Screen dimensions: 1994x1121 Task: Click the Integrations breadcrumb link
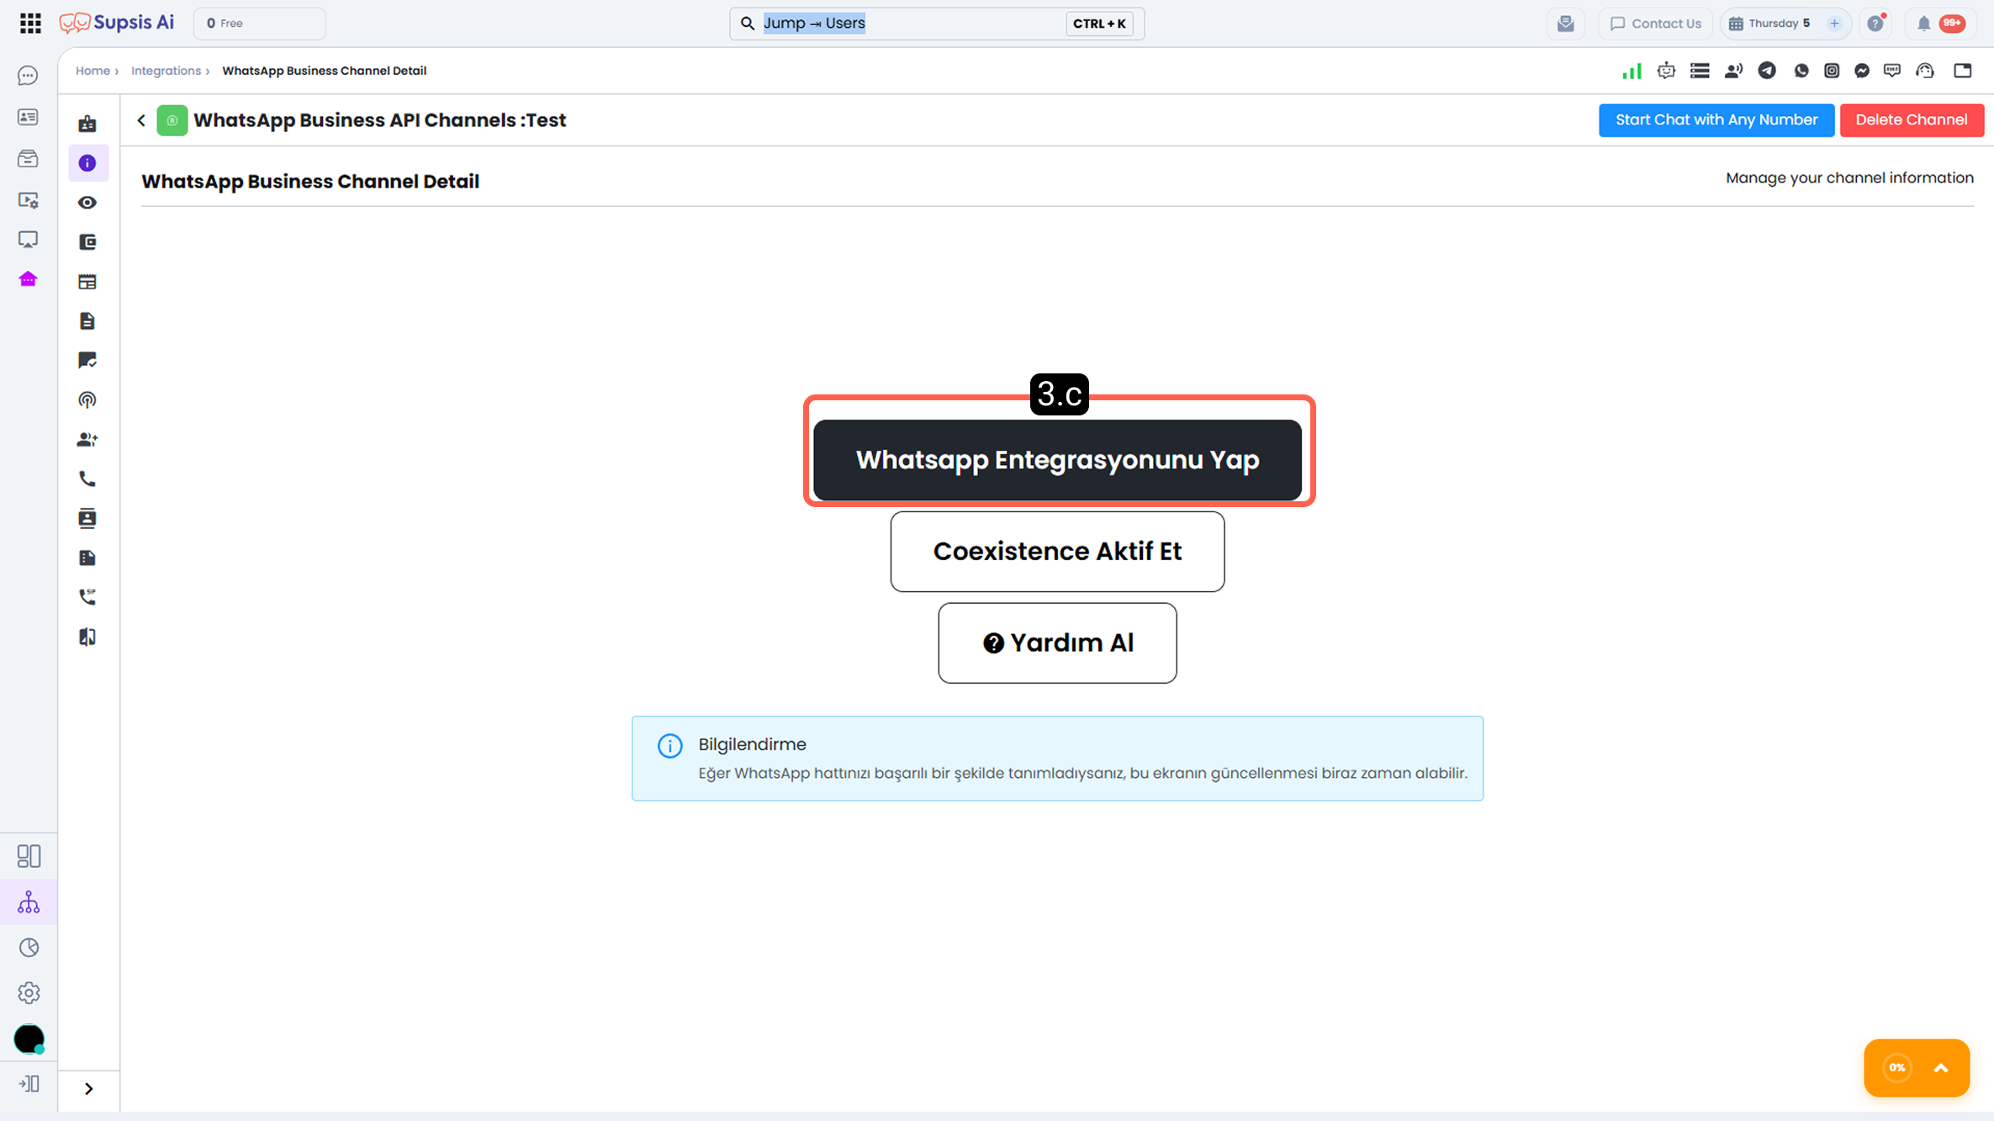point(166,71)
